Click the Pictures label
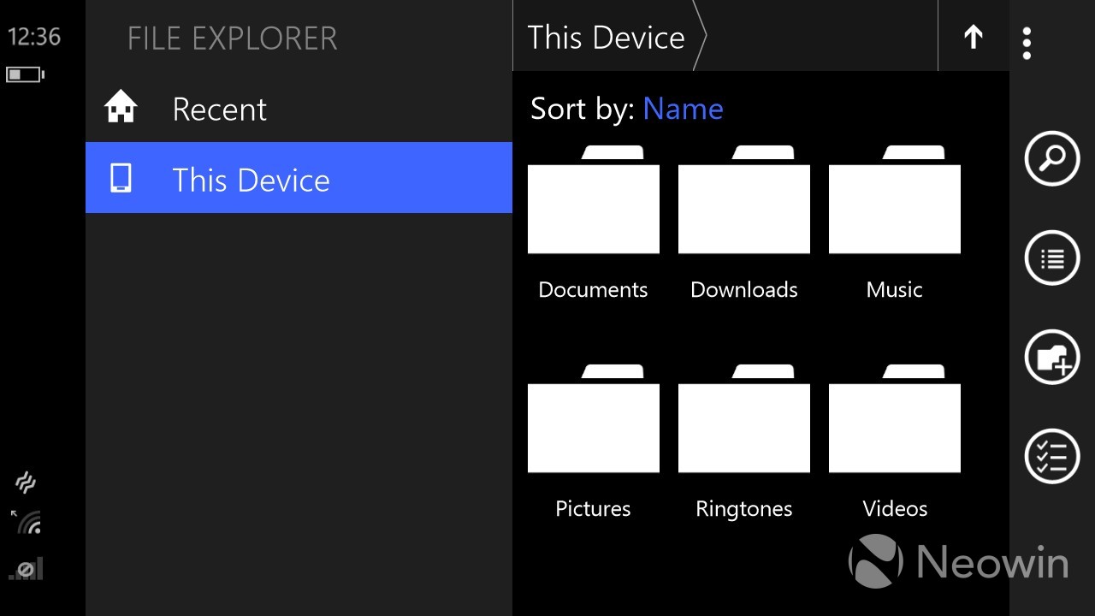The width and height of the screenshot is (1095, 616). pos(593,509)
